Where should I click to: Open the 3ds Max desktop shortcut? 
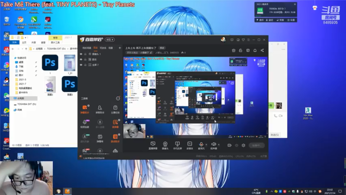click(308, 113)
